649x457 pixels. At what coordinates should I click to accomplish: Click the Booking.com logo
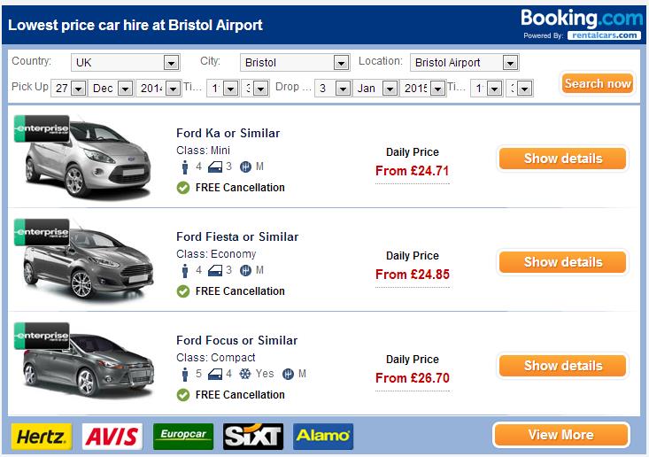(580, 19)
